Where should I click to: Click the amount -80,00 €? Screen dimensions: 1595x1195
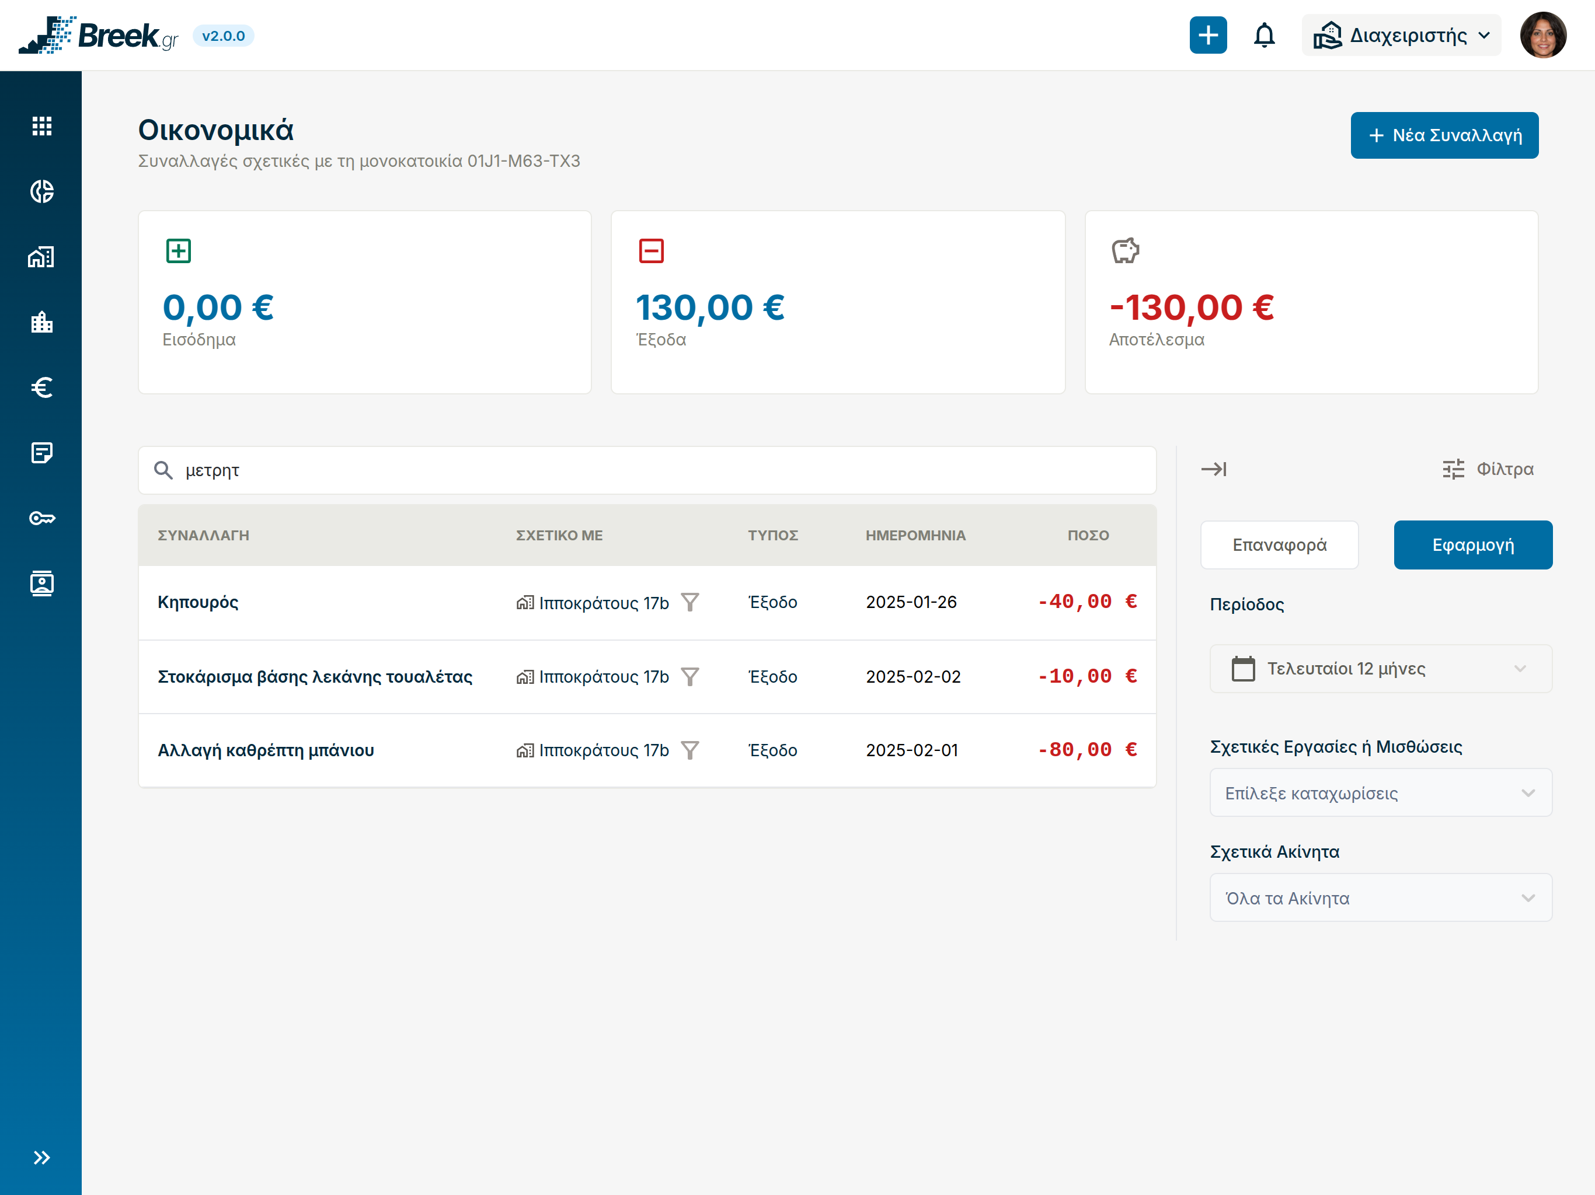[1088, 750]
